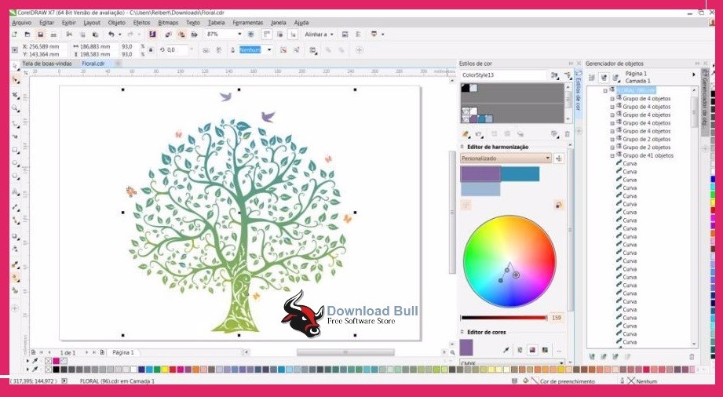Click the trash icon in Gerenciador de objetos
Screen dimensions: 723x397
pyautogui.click(x=692, y=357)
